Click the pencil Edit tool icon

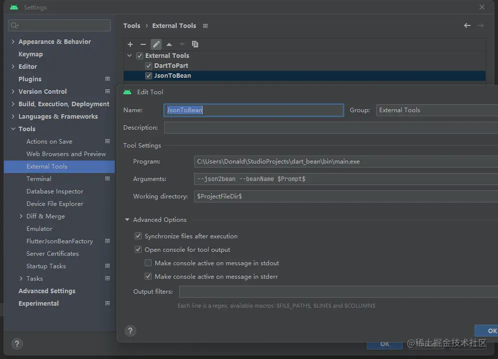coord(156,44)
